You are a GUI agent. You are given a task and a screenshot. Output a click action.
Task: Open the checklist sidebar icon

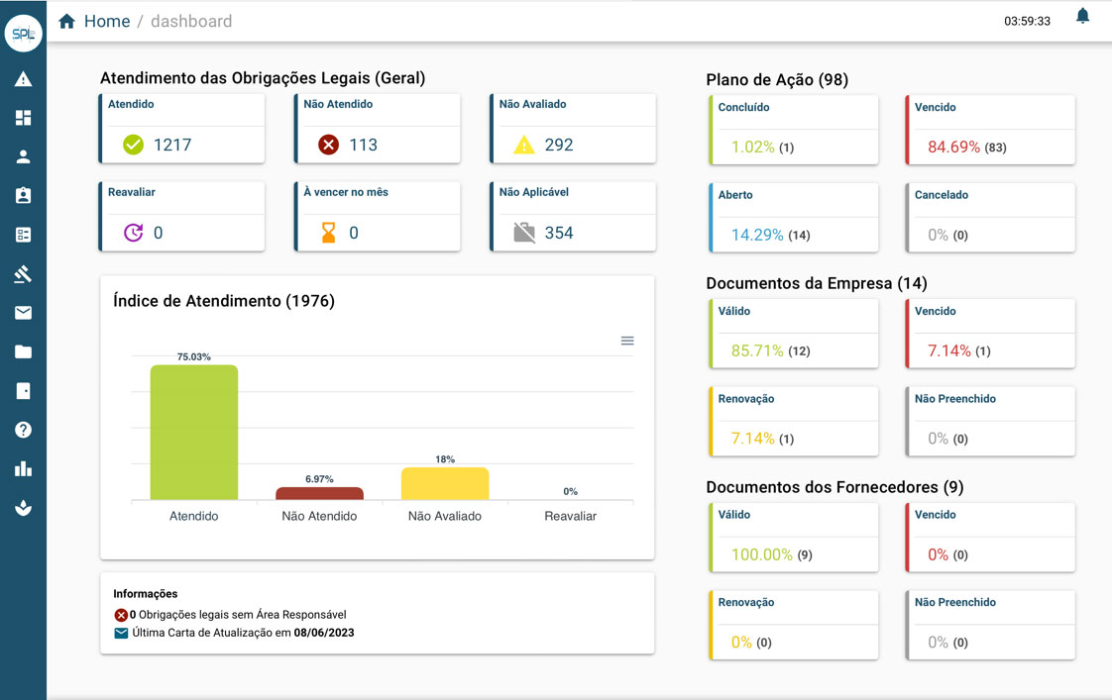24,235
